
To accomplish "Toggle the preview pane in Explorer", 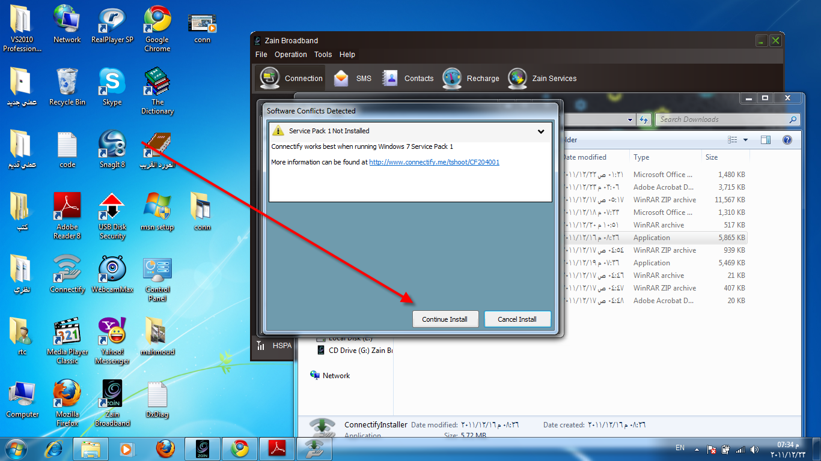I will [766, 140].
